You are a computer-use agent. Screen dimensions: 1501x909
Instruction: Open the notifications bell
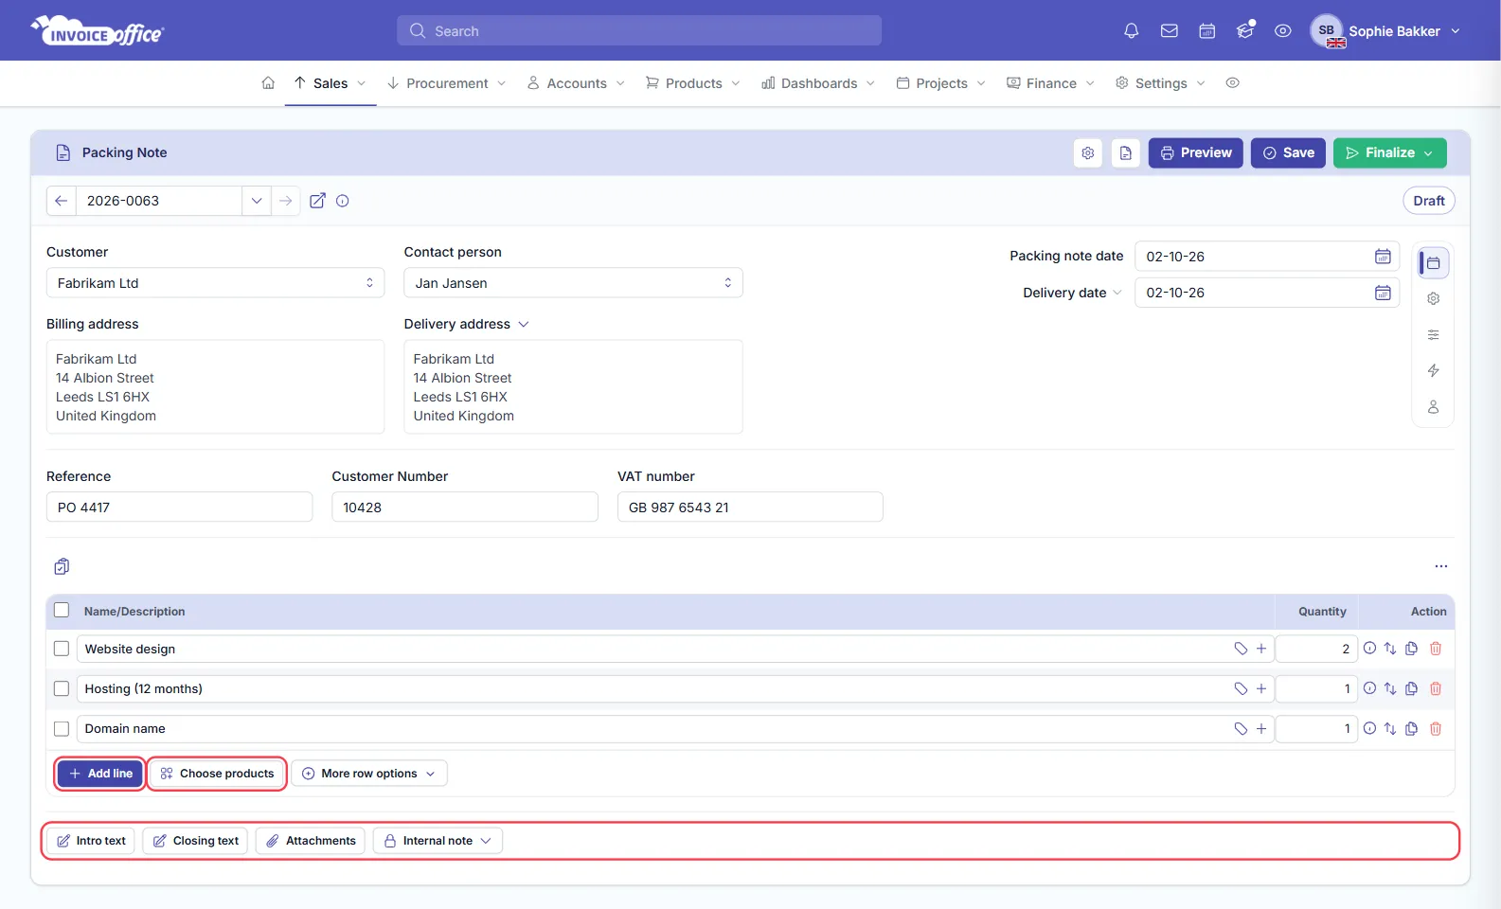pos(1131,31)
